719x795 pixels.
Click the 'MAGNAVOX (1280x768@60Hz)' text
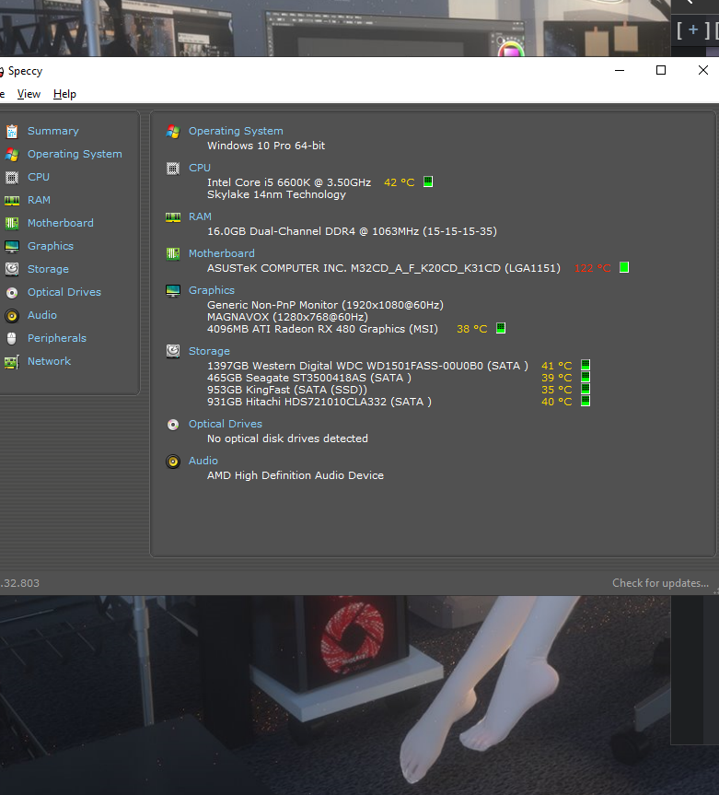(287, 317)
